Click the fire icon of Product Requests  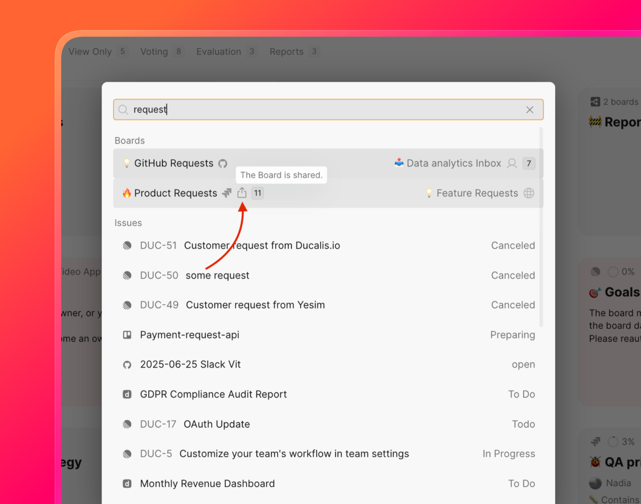(127, 193)
